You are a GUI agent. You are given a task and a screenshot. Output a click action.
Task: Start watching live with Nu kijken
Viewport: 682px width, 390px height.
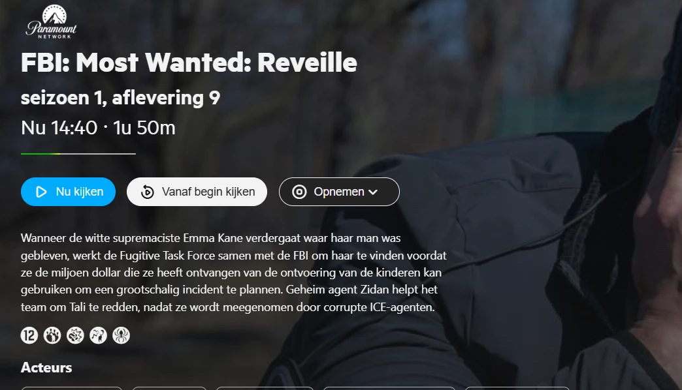tap(69, 192)
